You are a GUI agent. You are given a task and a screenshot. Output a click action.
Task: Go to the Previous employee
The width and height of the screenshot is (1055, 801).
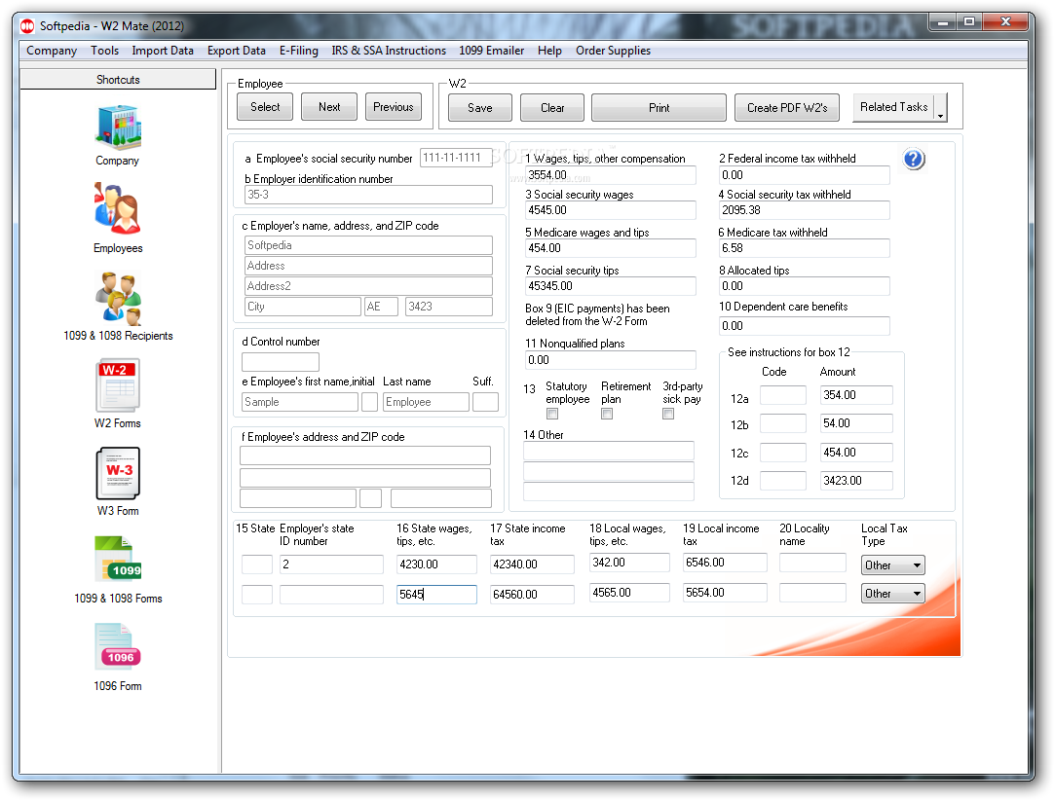394,107
